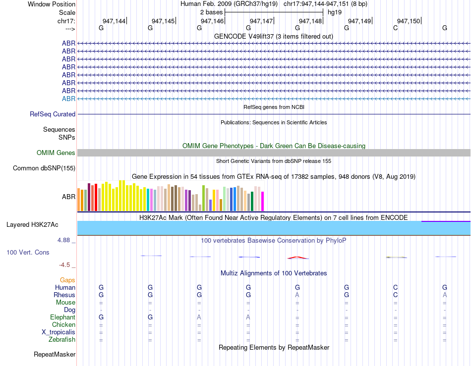The width and height of the screenshot is (471, 366).
Task: Select the Publications: Sequences in Scientific Articles title
Action: point(274,122)
